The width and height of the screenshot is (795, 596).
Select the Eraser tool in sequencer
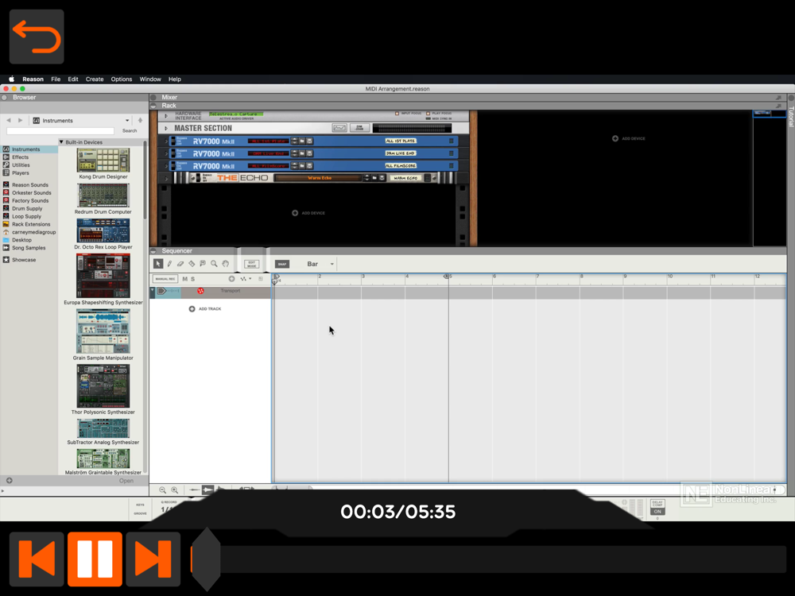coord(180,264)
